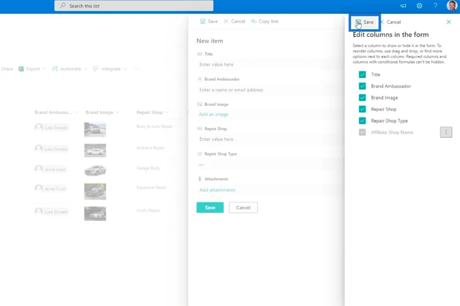Uncheck the Brand Image column checkbox
The width and height of the screenshot is (460, 306).
[x=362, y=98]
